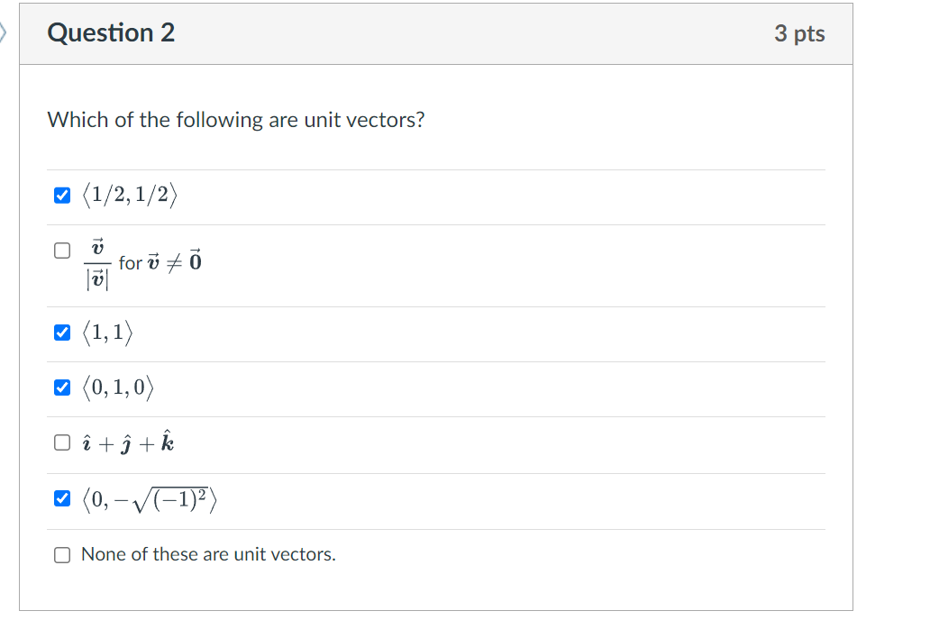The width and height of the screenshot is (930, 620).
Task: Uncheck the ⟨1, 1⟩ option
Action: (61, 333)
